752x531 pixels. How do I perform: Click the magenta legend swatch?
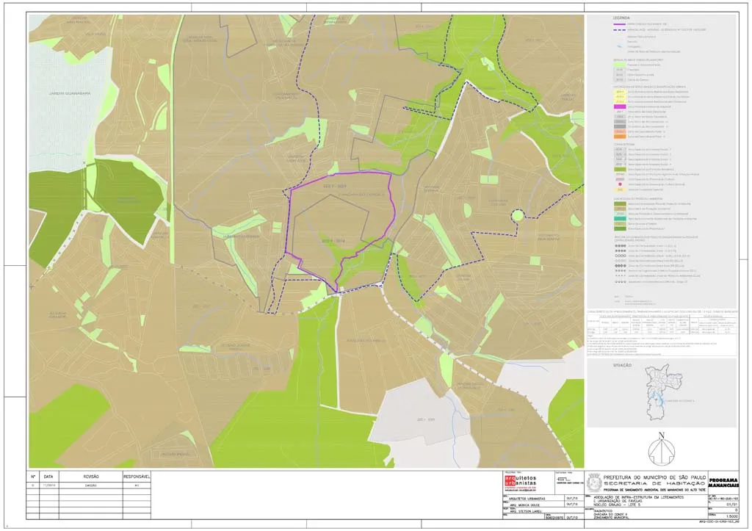620,106
